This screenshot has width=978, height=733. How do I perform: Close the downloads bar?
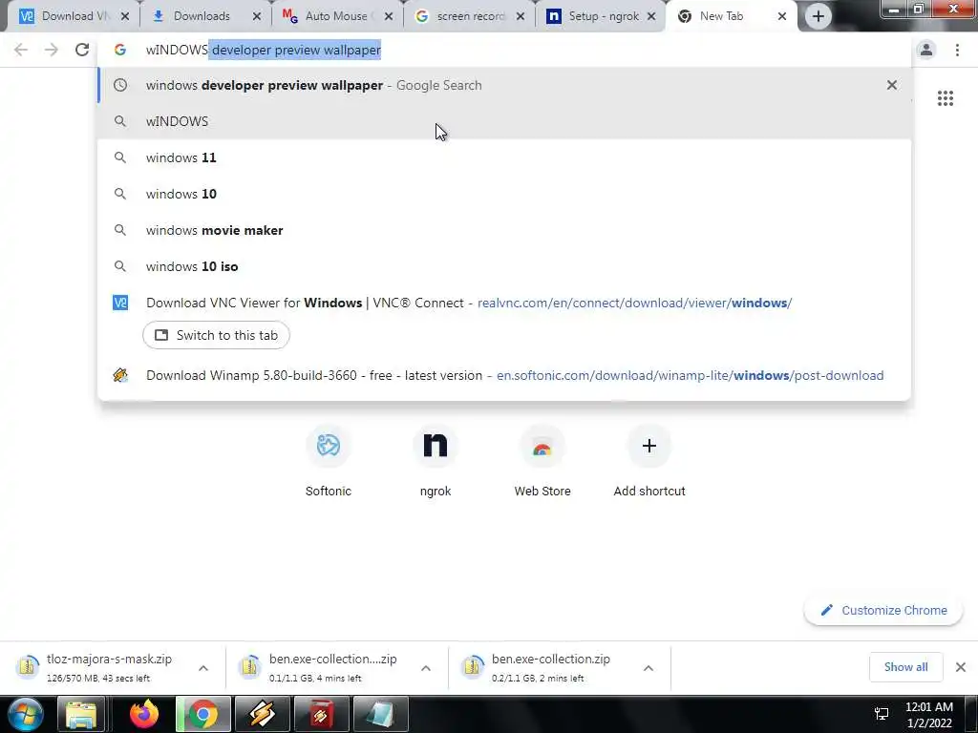(x=961, y=667)
